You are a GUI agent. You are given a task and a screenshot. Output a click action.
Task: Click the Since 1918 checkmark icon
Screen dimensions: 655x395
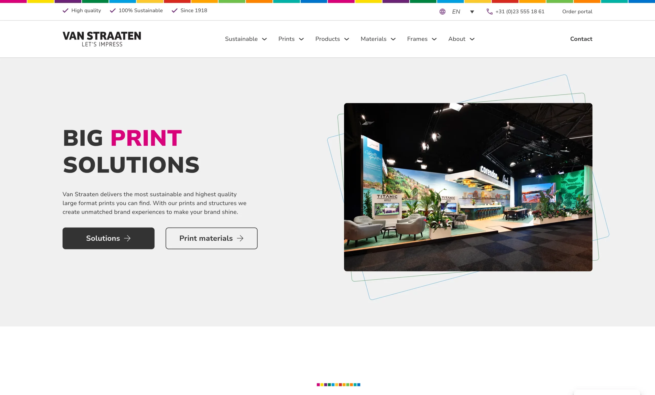[x=174, y=11]
